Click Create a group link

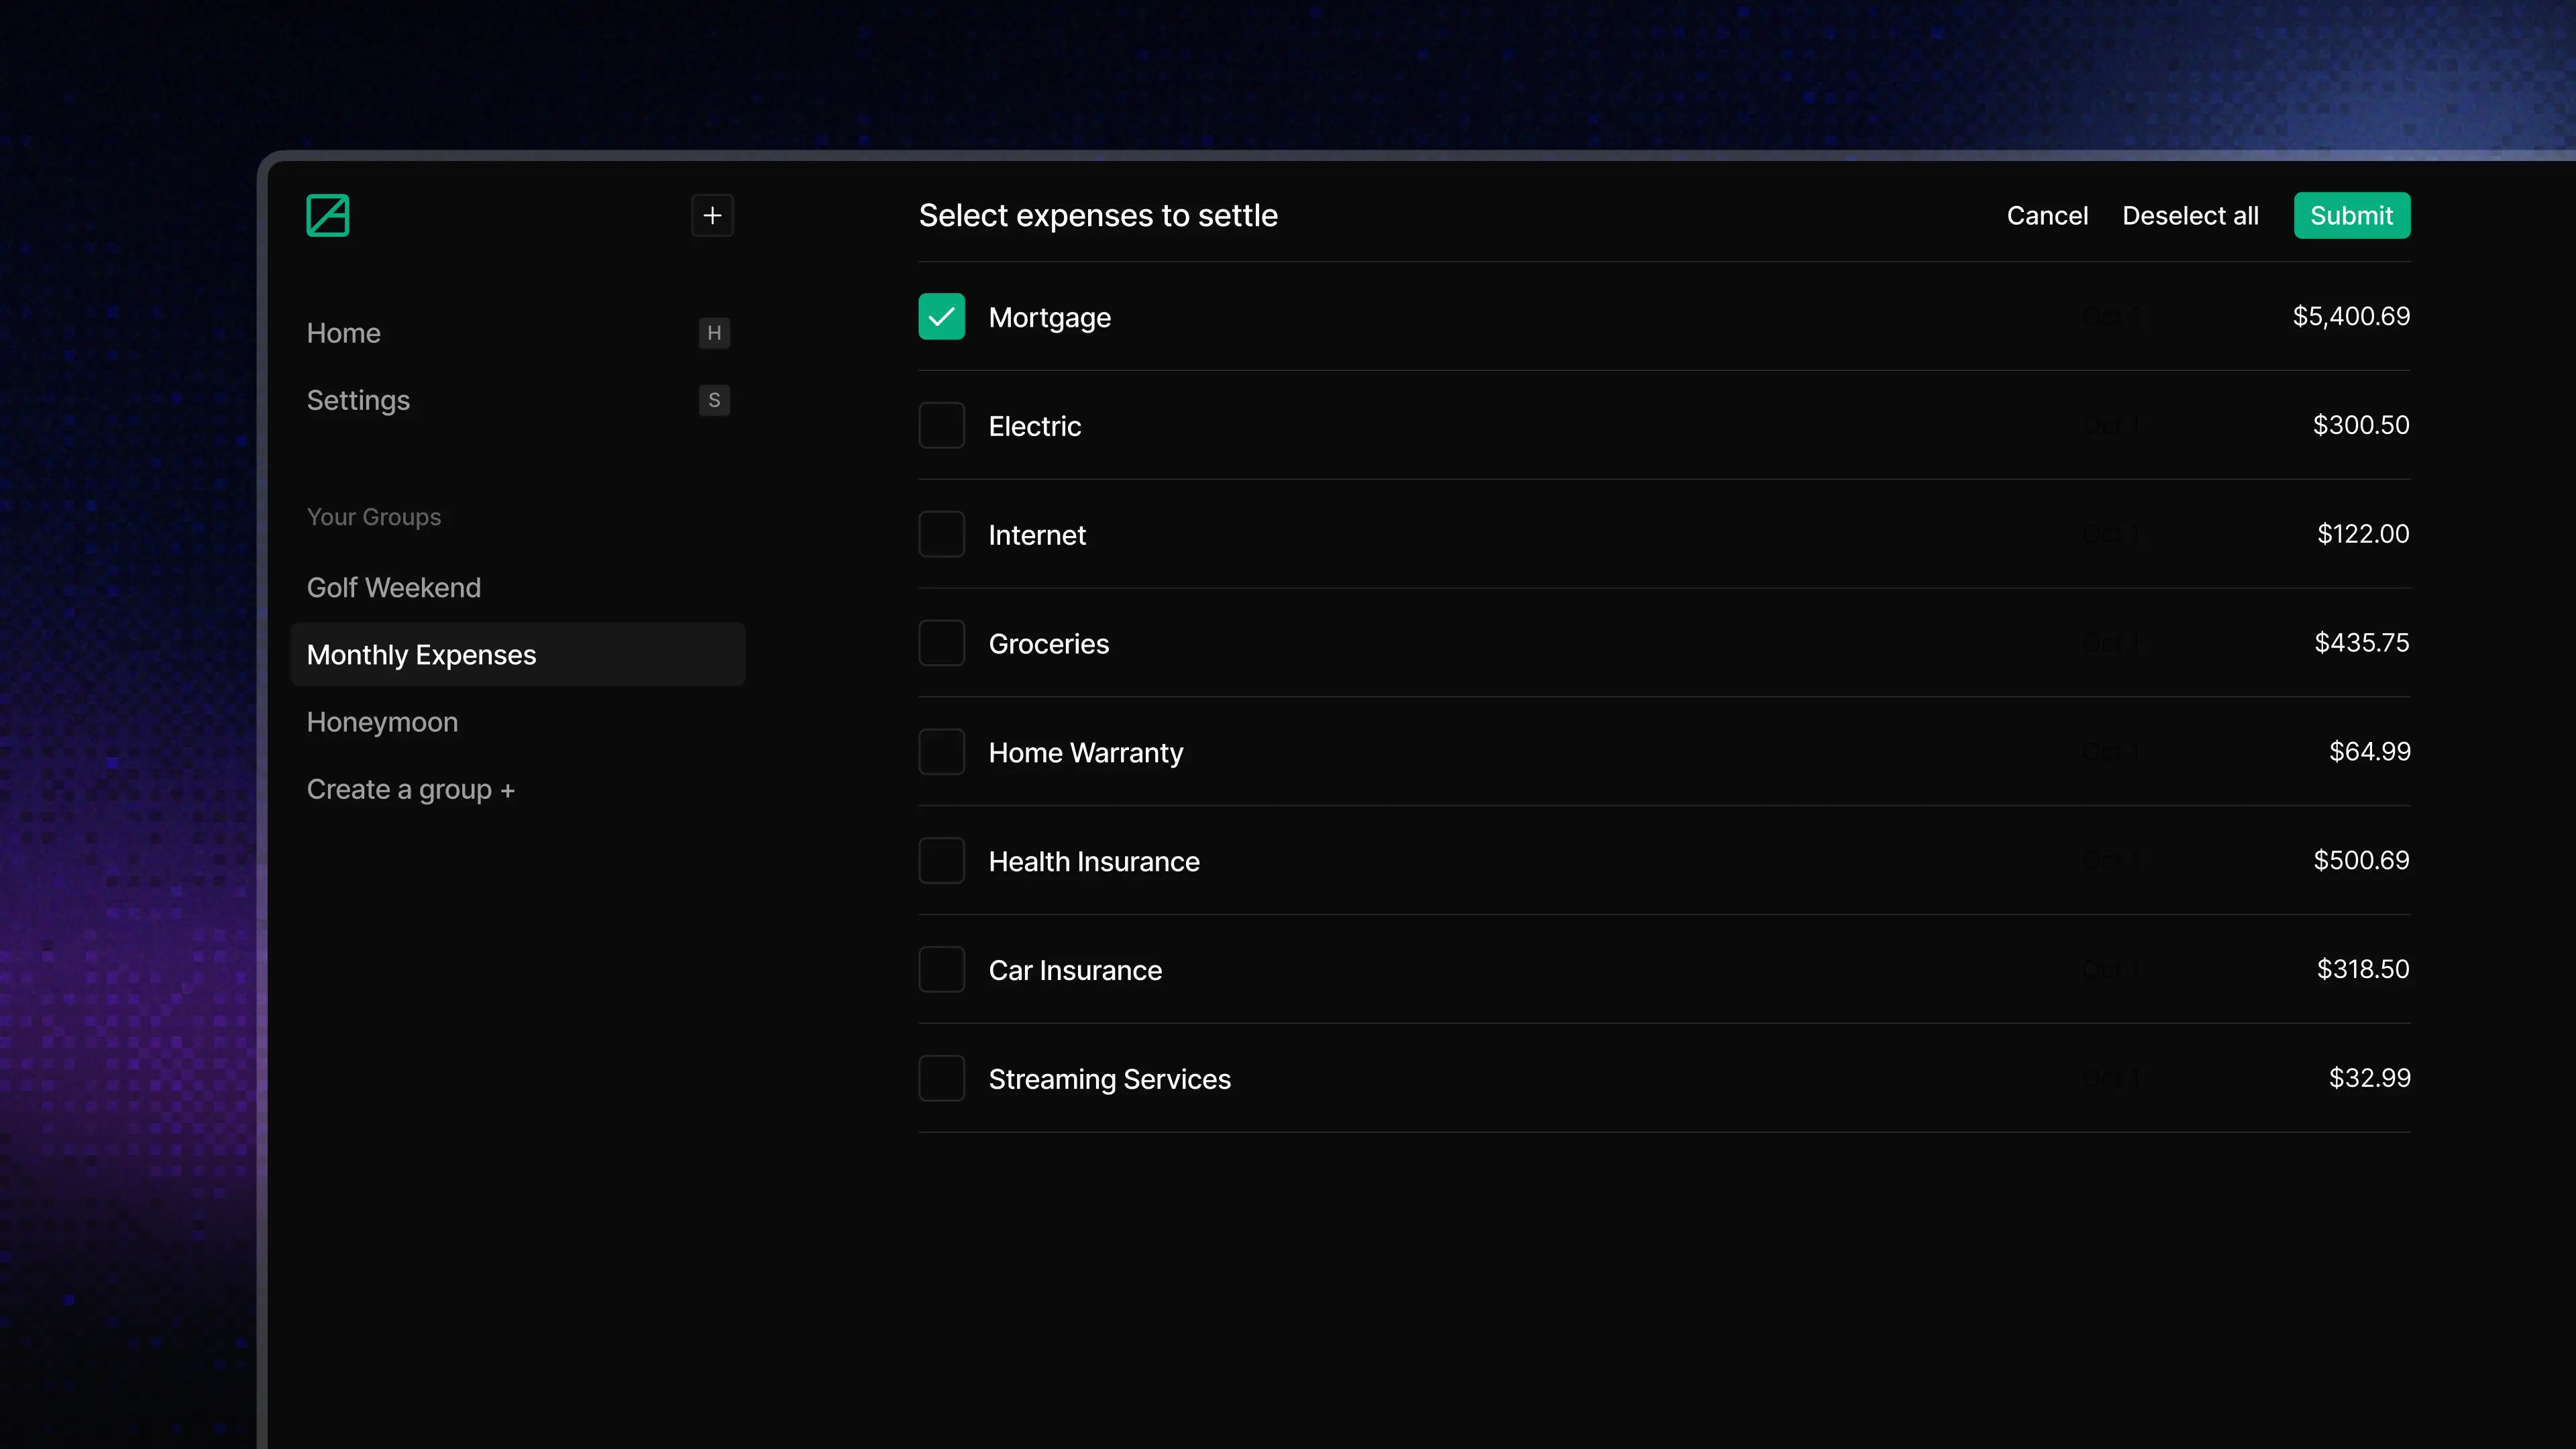(410, 789)
